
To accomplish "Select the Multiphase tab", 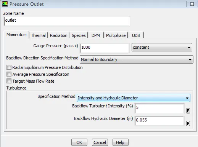I will click(x=116, y=35).
